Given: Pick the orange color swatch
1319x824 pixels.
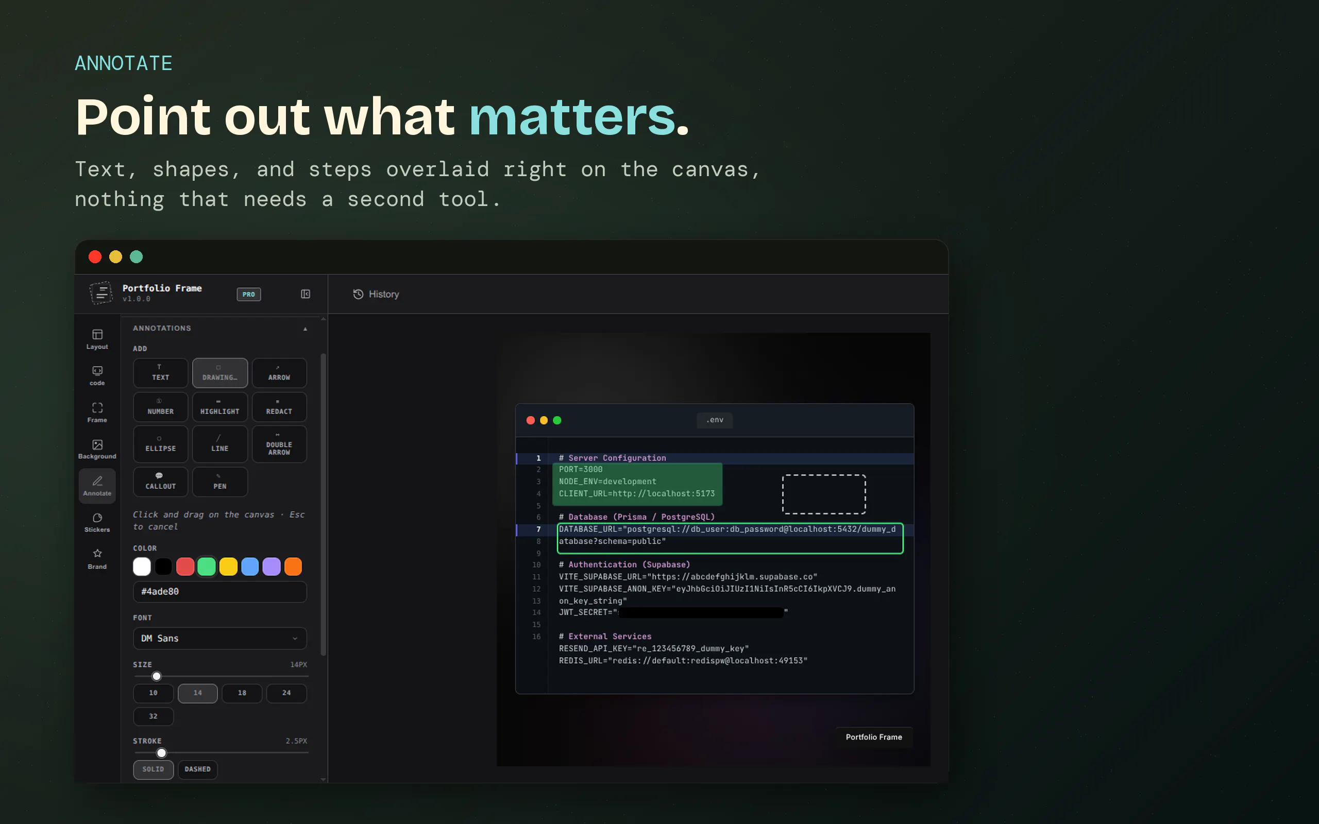Looking at the screenshot, I should (x=293, y=567).
